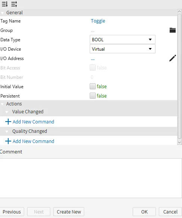Click the Previous button
The width and height of the screenshot is (182, 218).
click(12, 212)
